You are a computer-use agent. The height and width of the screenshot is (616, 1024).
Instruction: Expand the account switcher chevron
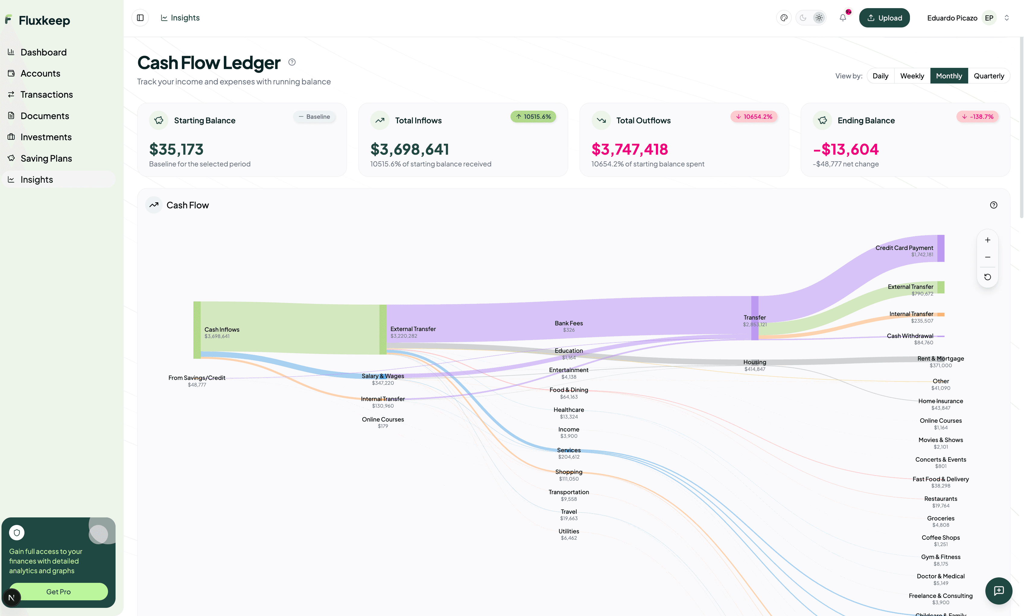1006,17
